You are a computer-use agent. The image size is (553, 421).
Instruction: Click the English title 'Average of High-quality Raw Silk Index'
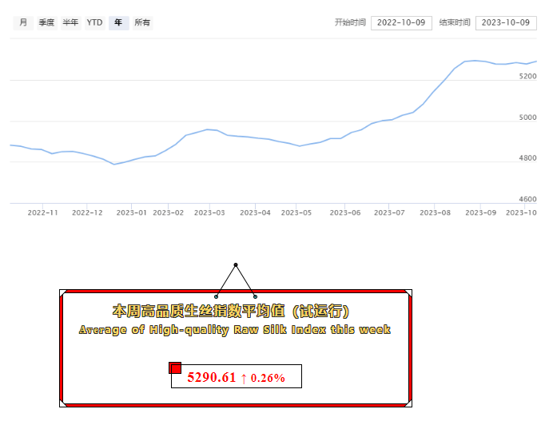click(x=235, y=329)
